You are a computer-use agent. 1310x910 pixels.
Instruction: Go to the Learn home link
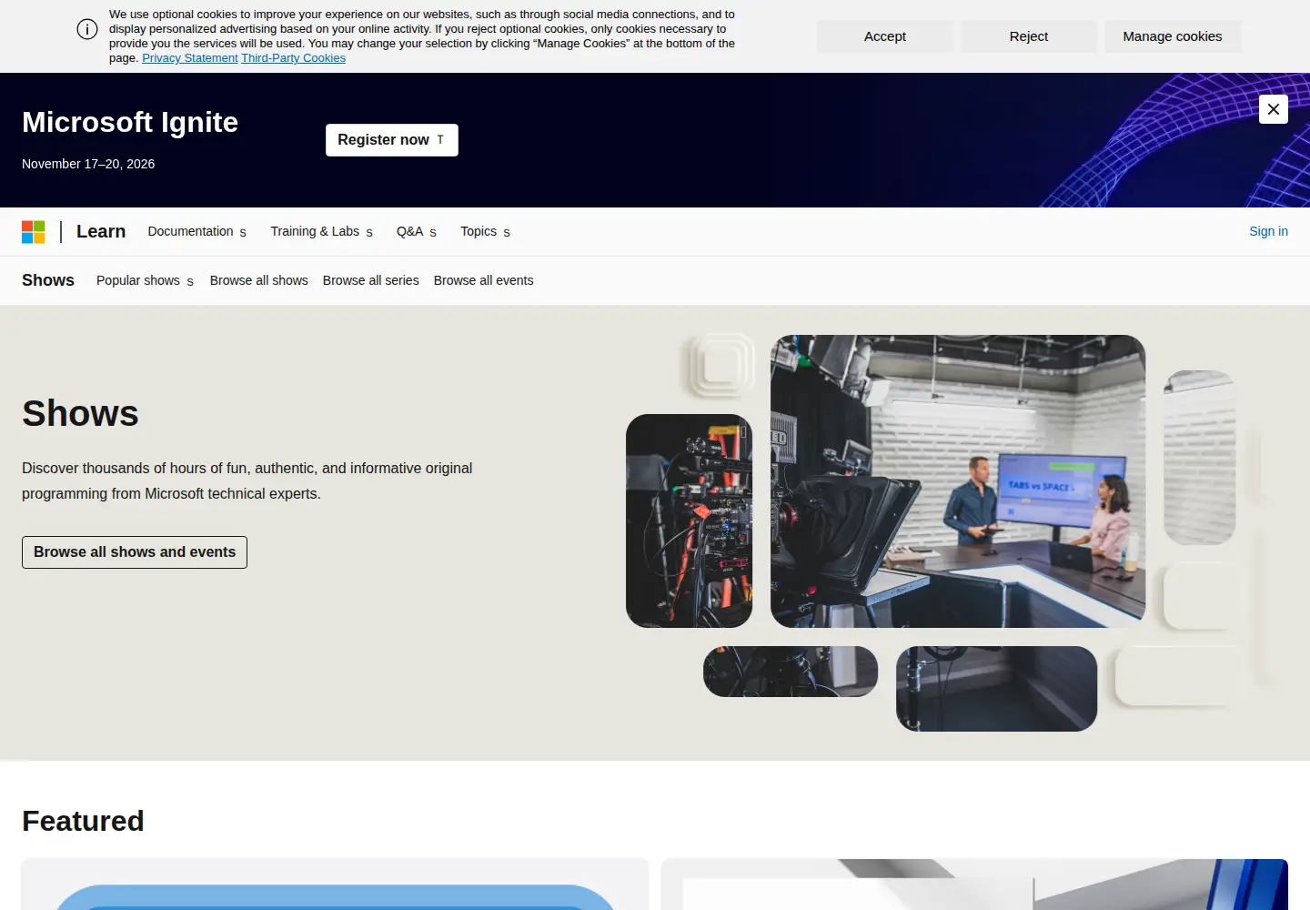tap(101, 231)
